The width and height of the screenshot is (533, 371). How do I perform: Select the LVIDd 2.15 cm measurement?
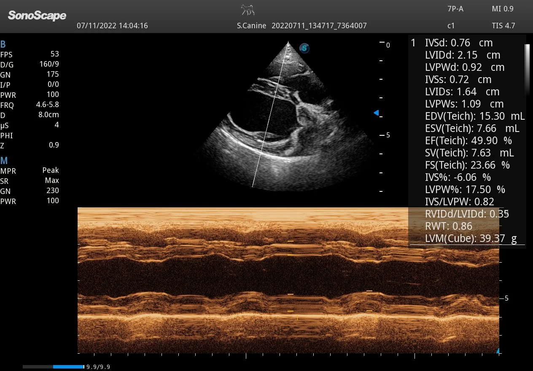pos(463,55)
